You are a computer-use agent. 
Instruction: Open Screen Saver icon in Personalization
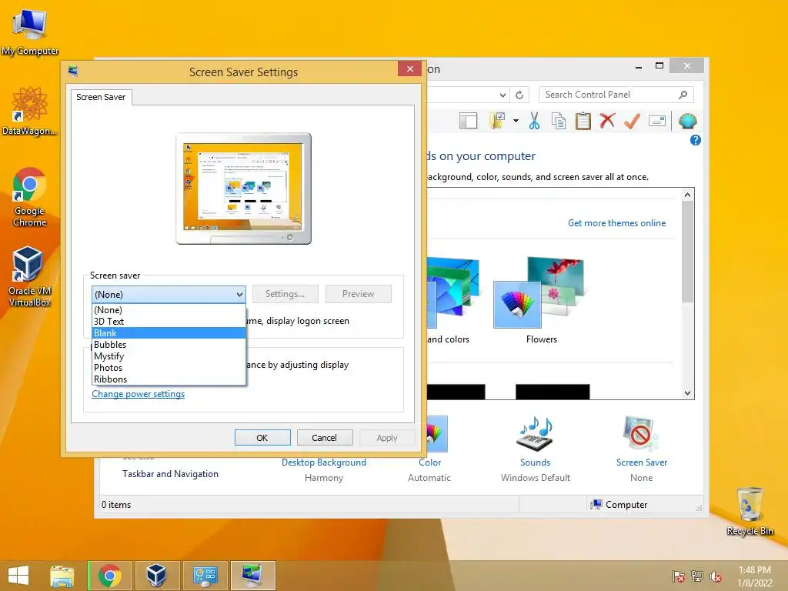pyautogui.click(x=641, y=433)
